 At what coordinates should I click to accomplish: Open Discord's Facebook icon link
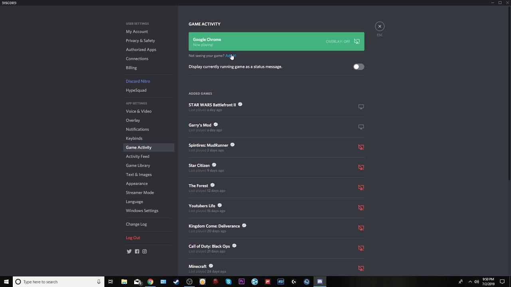(x=137, y=252)
